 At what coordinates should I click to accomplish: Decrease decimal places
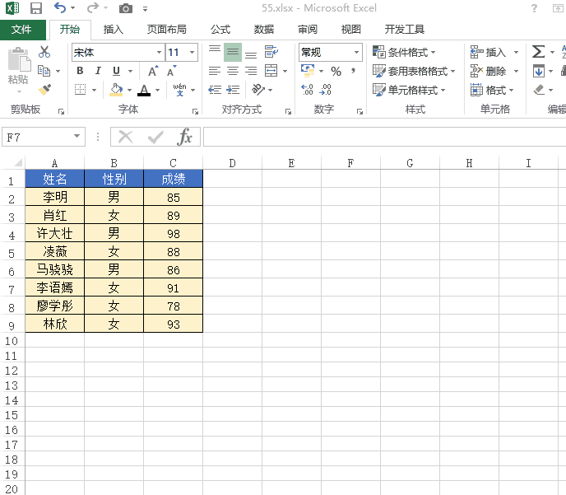pos(325,89)
